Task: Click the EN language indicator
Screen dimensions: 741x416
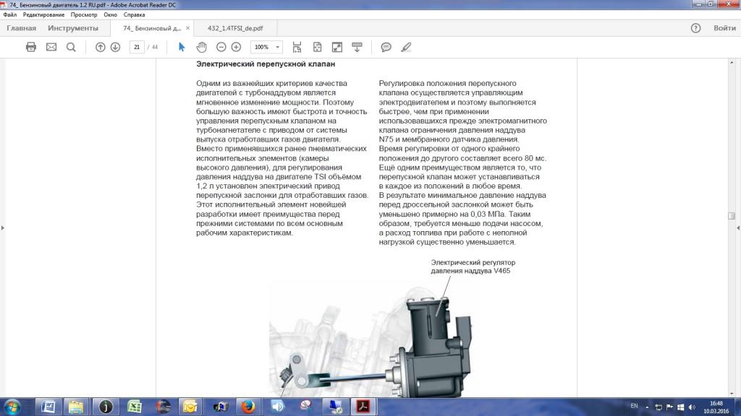Action: coord(634,406)
